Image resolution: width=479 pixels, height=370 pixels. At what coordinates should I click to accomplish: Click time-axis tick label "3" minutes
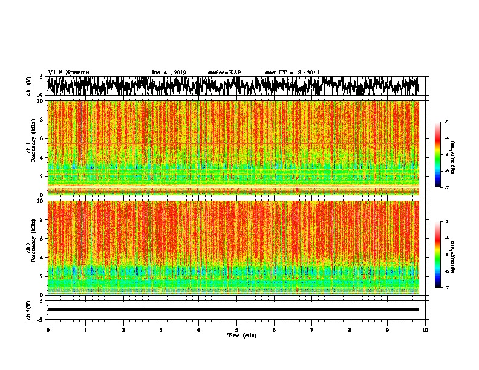pos(161,330)
